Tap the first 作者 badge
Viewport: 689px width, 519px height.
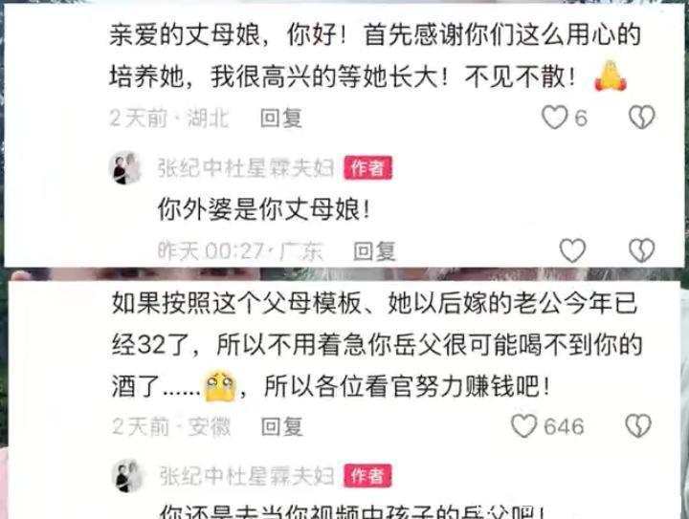(367, 168)
